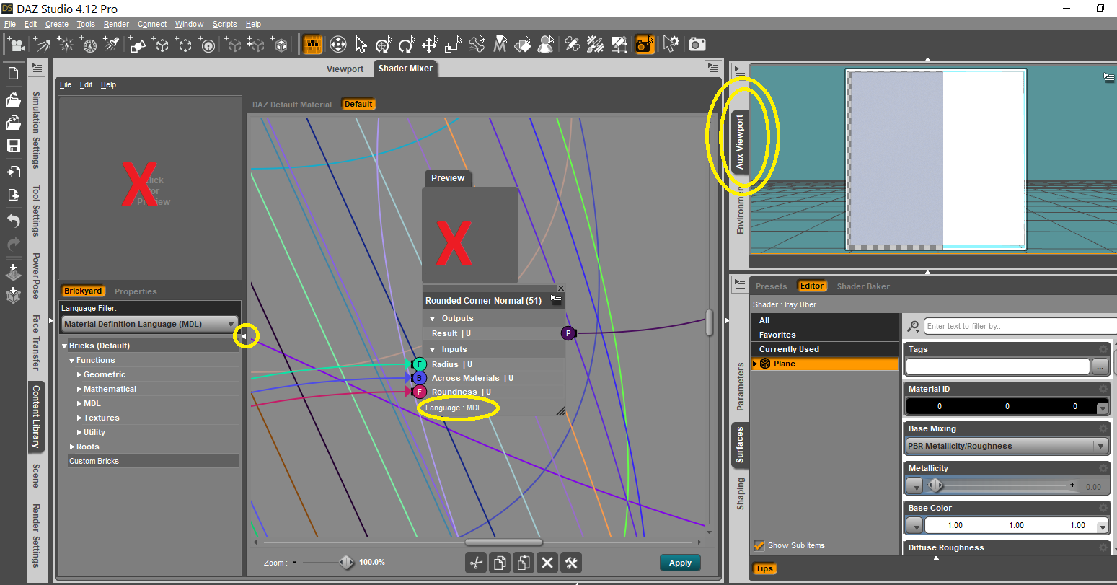
Task: Open the Base Mixing PBR Metallicity/Roughness dropdown
Action: pos(1007,446)
